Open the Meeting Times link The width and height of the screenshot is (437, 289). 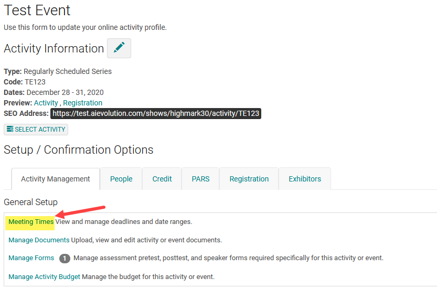click(x=31, y=222)
